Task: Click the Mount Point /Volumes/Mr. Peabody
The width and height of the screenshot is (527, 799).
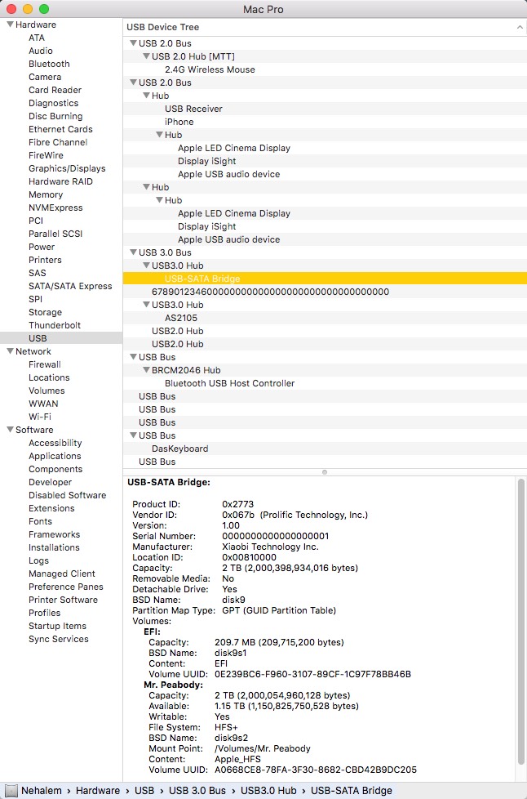Action: [263, 748]
